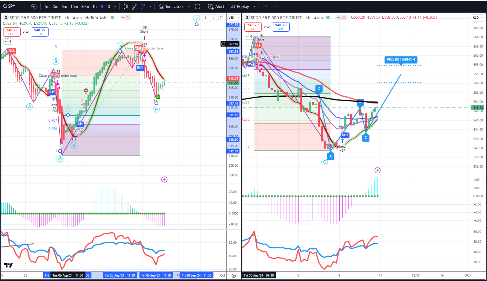Open the USD currency dropdown on 4h chart
The height and width of the screenshot is (281, 487).
click(233, 18)
